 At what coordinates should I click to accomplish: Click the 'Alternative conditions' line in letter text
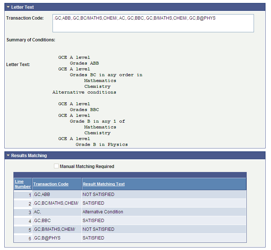(x=84, y=92)
